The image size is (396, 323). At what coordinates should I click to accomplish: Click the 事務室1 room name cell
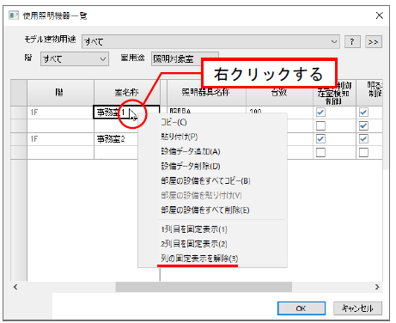click(126, 113)
